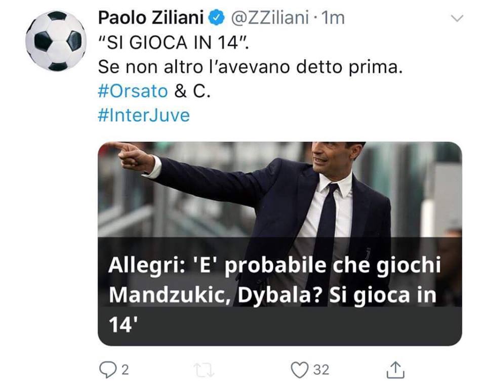This screenshot has width=486, height=389.
Task: Expand the tweet options chevron
Action: click(457, 18)
